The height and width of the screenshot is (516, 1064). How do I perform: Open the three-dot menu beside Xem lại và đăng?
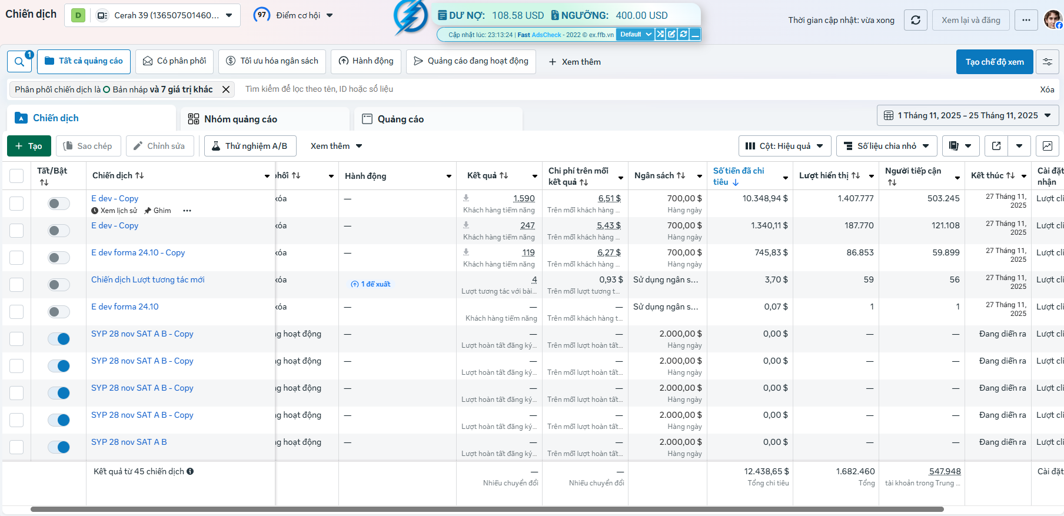click(x=1026, y=20)
